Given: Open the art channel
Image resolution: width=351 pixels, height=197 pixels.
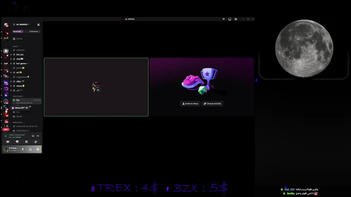Looking at the screenshot, I should [x=27, y=72].
